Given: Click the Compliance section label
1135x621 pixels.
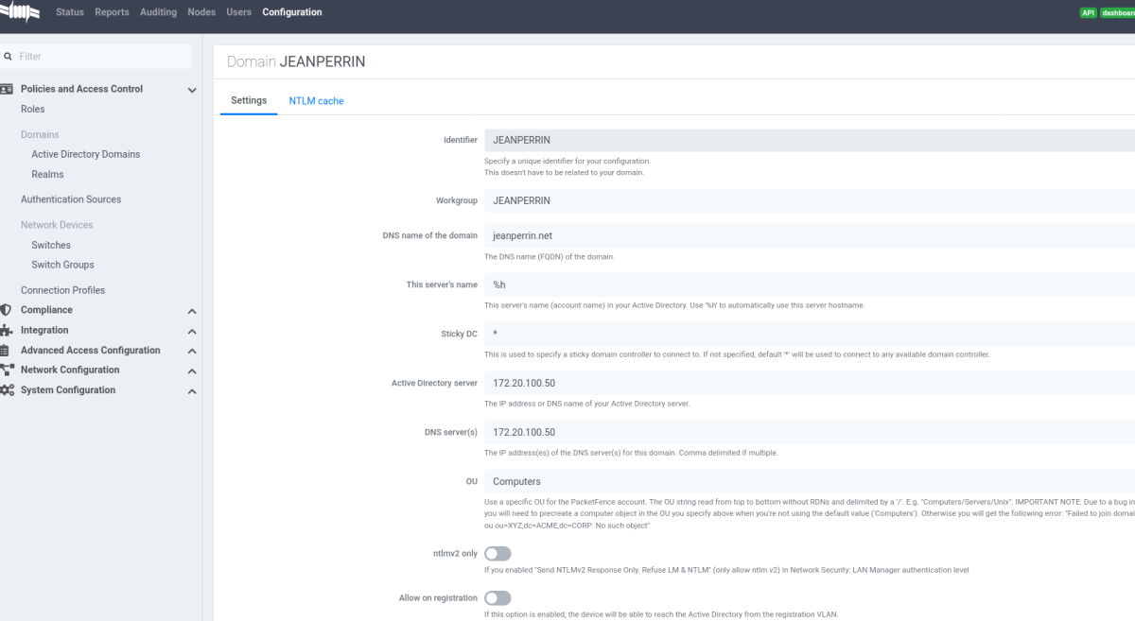Looking at the screenshot, I should (x=46, y=310).
